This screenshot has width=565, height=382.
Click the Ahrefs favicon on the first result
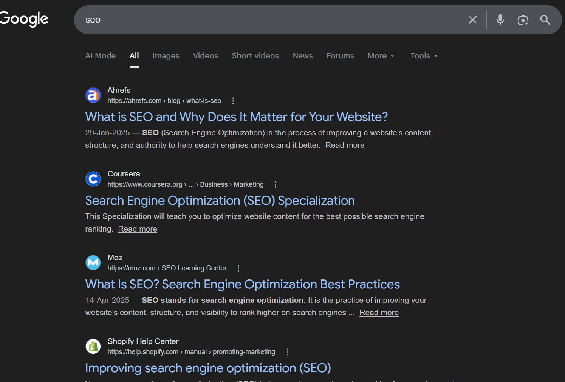(x=93, y=95)
